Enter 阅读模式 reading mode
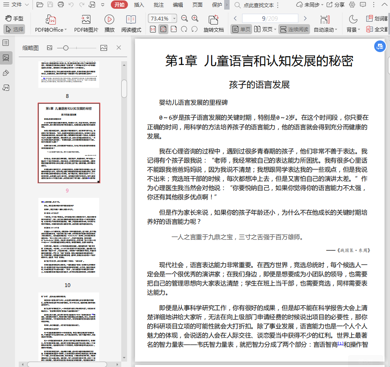 point(131,24)
